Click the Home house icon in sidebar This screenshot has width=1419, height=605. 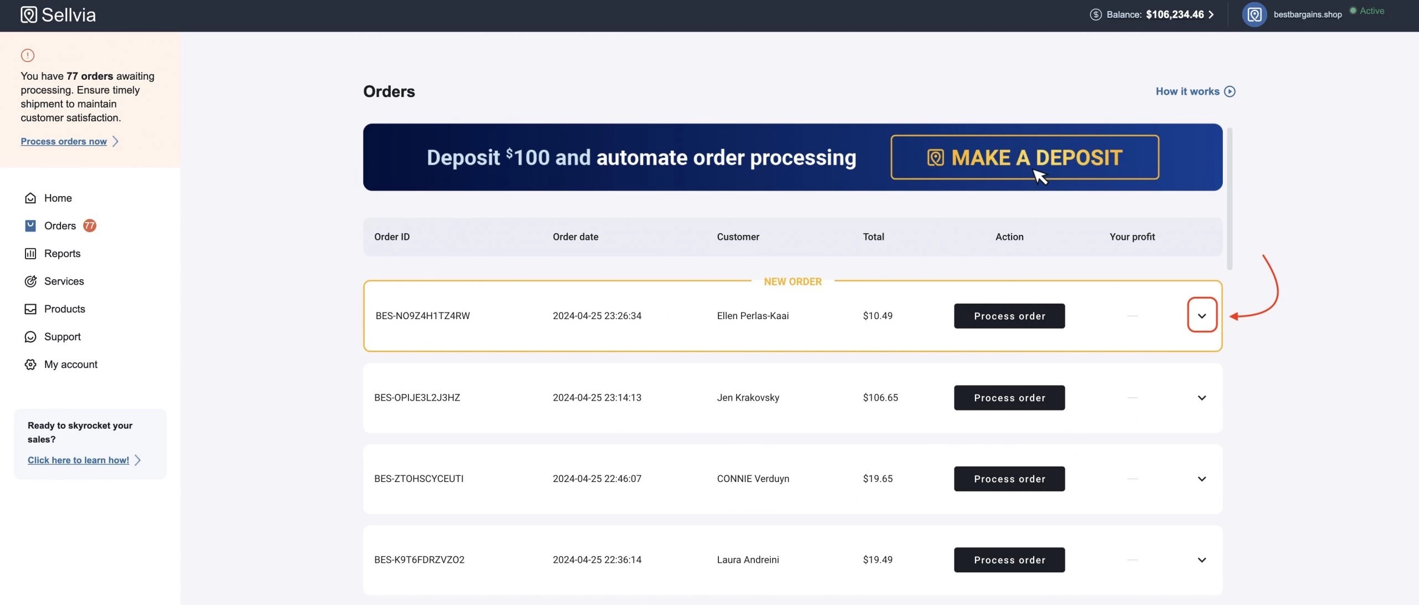(30, 198)
